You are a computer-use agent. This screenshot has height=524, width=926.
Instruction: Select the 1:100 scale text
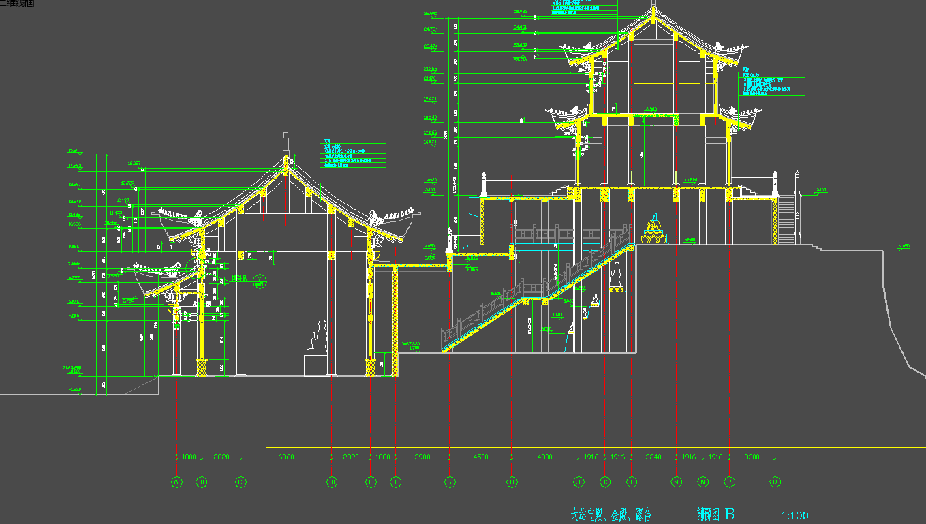pyautogui.click(x=794, y=516)
